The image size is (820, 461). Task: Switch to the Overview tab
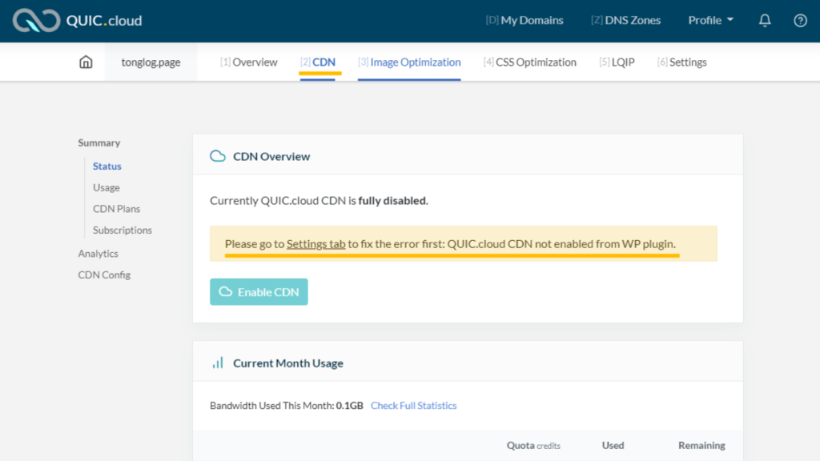(x=248, y=62)
